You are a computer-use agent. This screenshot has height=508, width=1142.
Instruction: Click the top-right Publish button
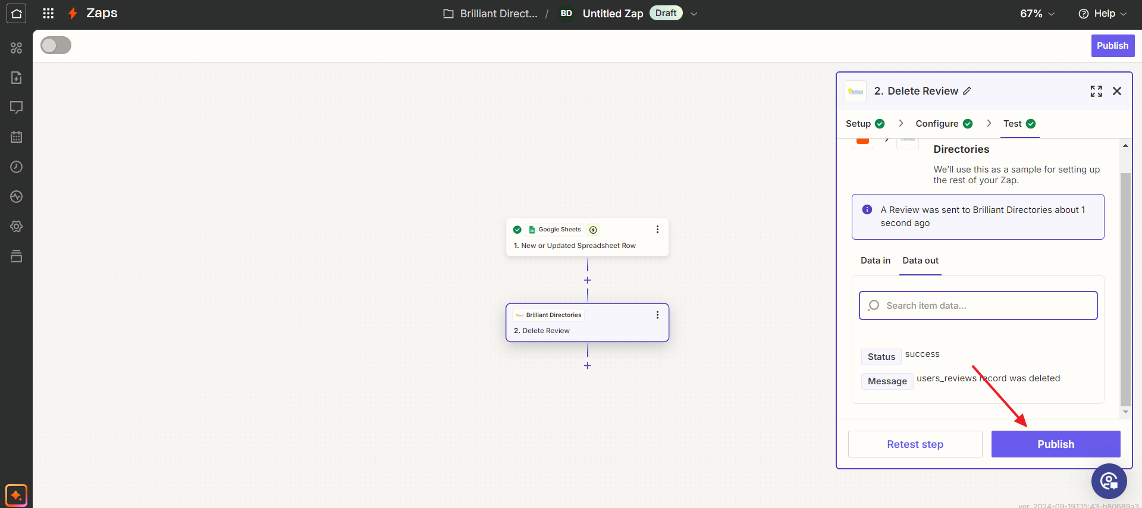[x=1112, y=46]
